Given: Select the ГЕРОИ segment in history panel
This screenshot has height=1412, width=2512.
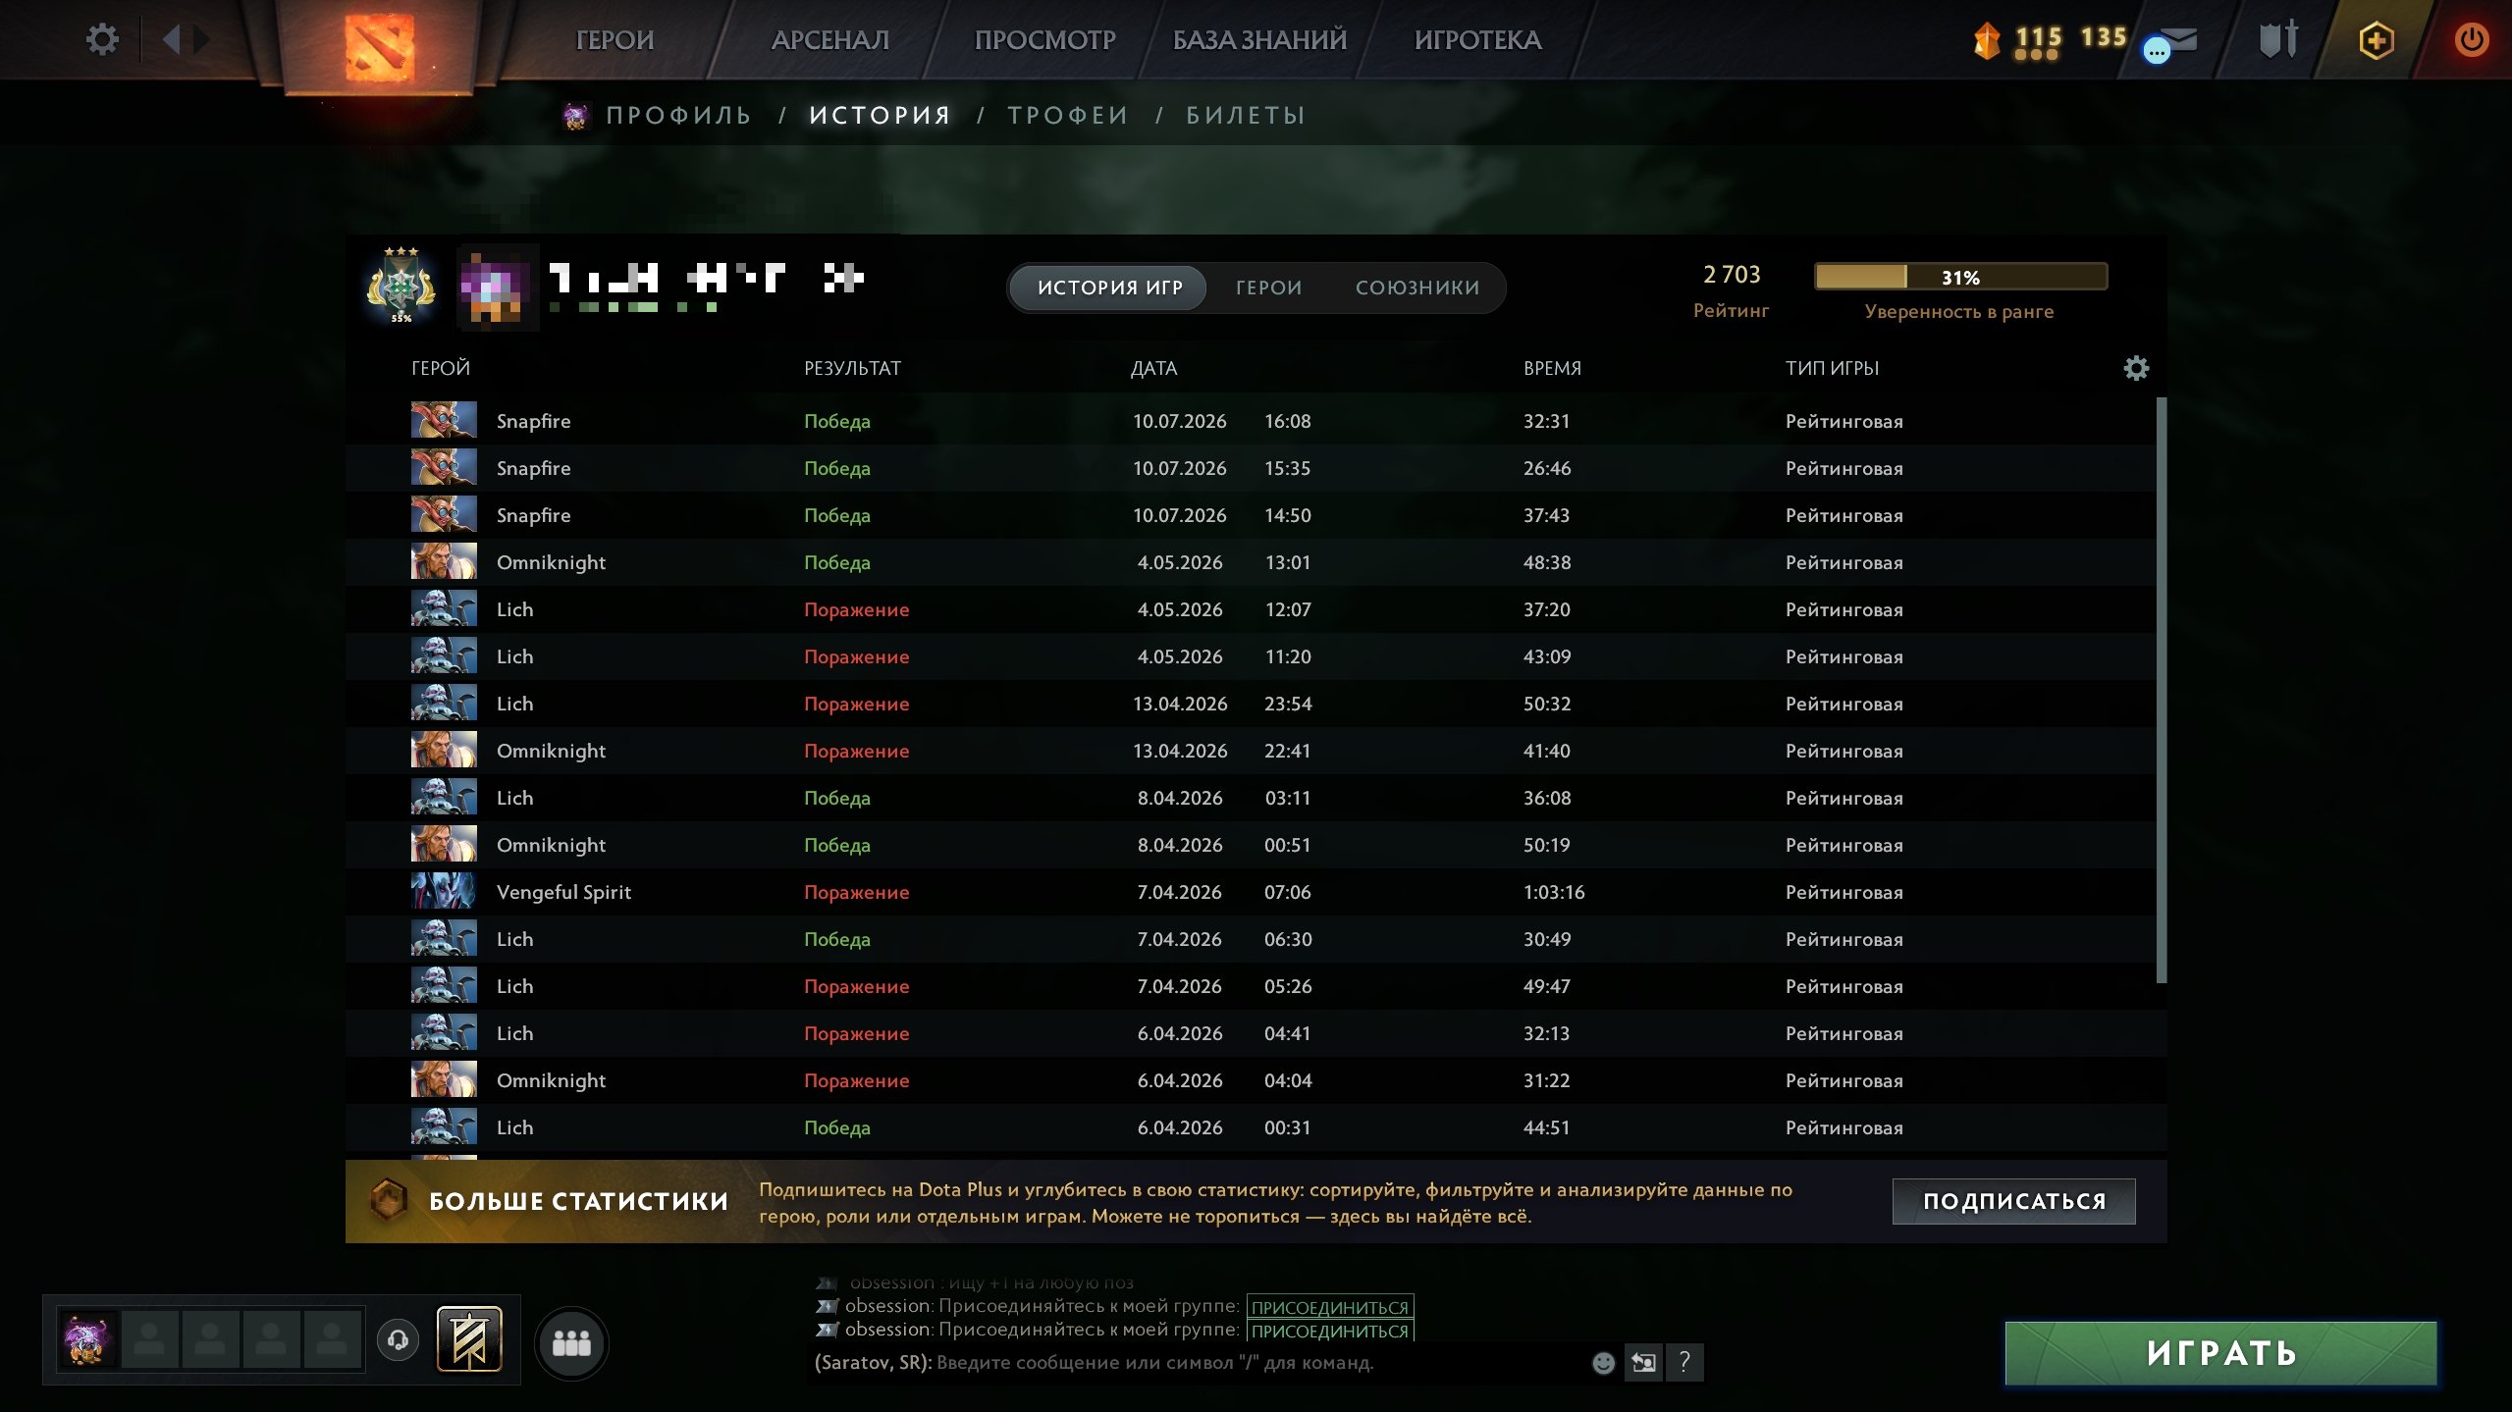Looking at the screenshot, I should pos(1268,288).
